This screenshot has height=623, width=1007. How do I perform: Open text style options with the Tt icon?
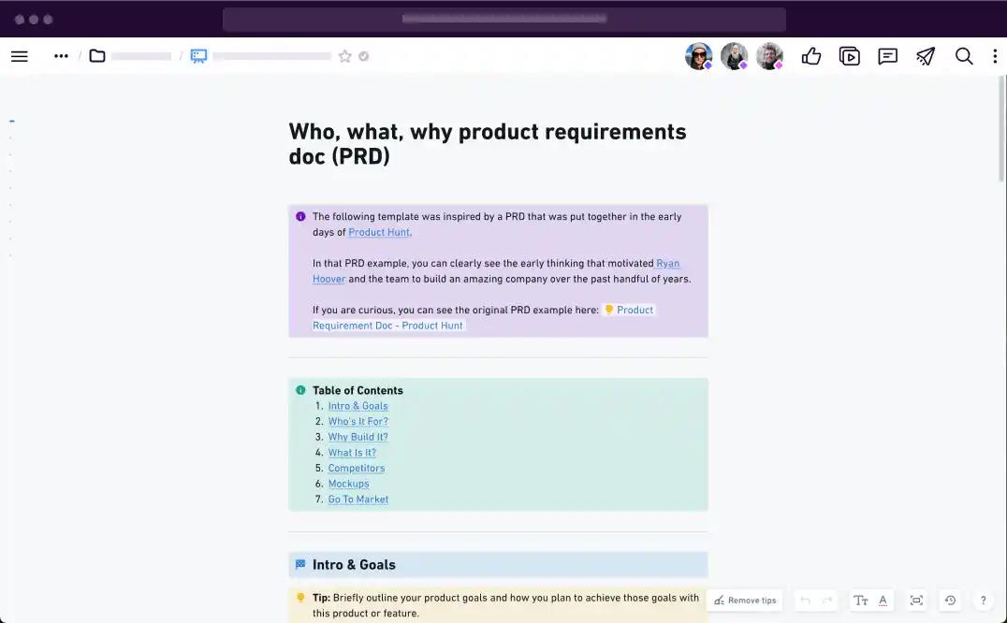click(860, 600)
